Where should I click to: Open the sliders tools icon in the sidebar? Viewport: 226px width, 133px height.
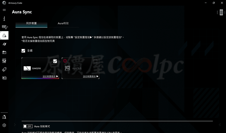[4, 61]
